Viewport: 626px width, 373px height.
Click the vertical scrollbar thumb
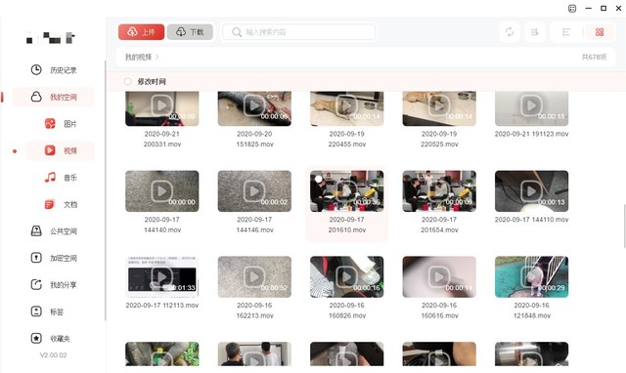click(624, 226)
